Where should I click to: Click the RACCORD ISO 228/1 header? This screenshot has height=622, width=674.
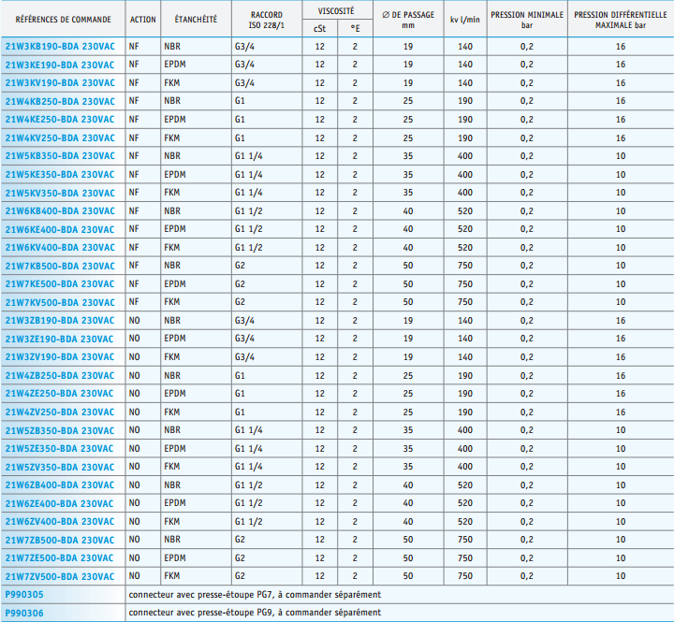click(x=266, y=19)
